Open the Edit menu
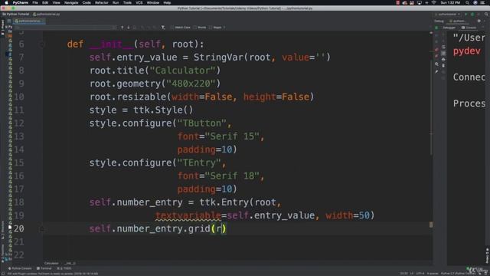The height and width of the screenshot is (276, 490). (x=45, y=2)
